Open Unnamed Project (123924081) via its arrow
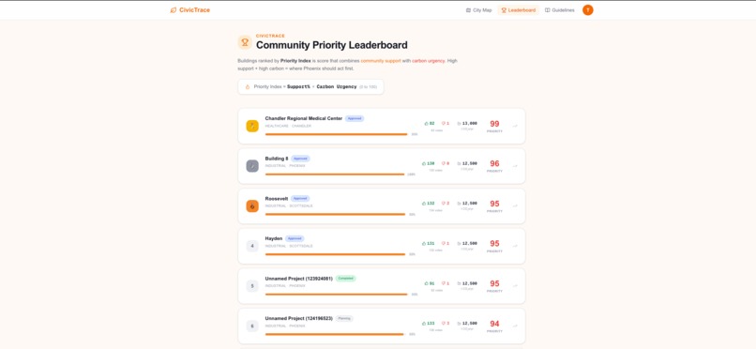This screenshot has height=349, width=756. coord(515,286)
